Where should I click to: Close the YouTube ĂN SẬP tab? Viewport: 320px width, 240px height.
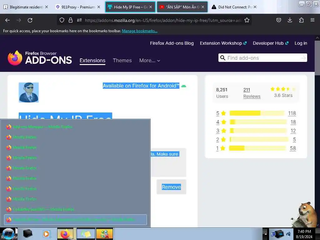[202, 7]
